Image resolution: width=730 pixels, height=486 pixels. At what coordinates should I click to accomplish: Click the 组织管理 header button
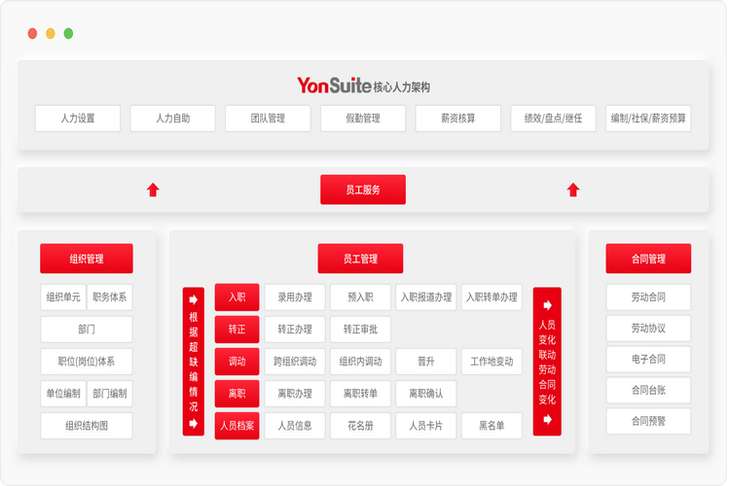[x=87, y=259]
